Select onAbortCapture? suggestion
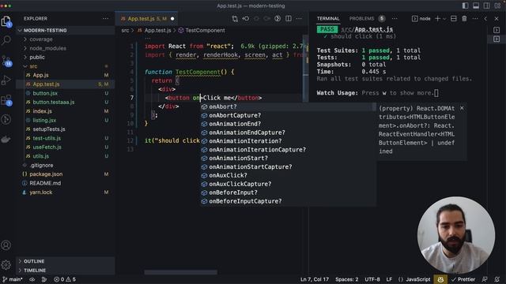Image resolution: width=506 pixels, height=284 pixels. 287,115
